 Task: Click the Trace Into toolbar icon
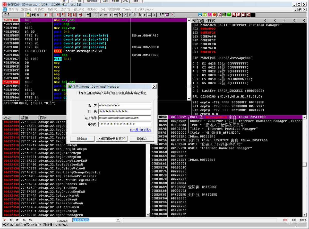pos(69,15)
